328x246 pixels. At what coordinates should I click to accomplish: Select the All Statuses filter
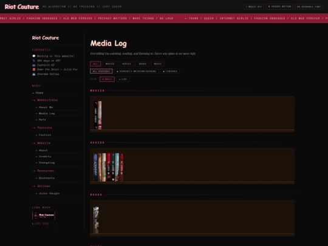(x=101, y=71)
